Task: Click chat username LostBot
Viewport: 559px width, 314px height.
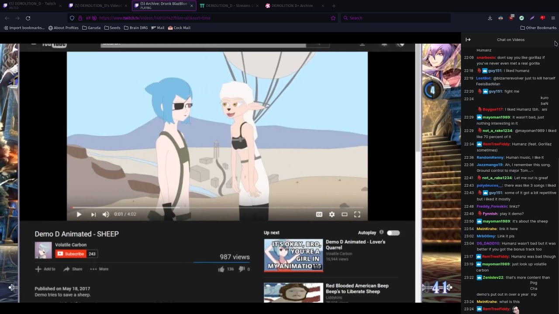Action: [483, 78]
